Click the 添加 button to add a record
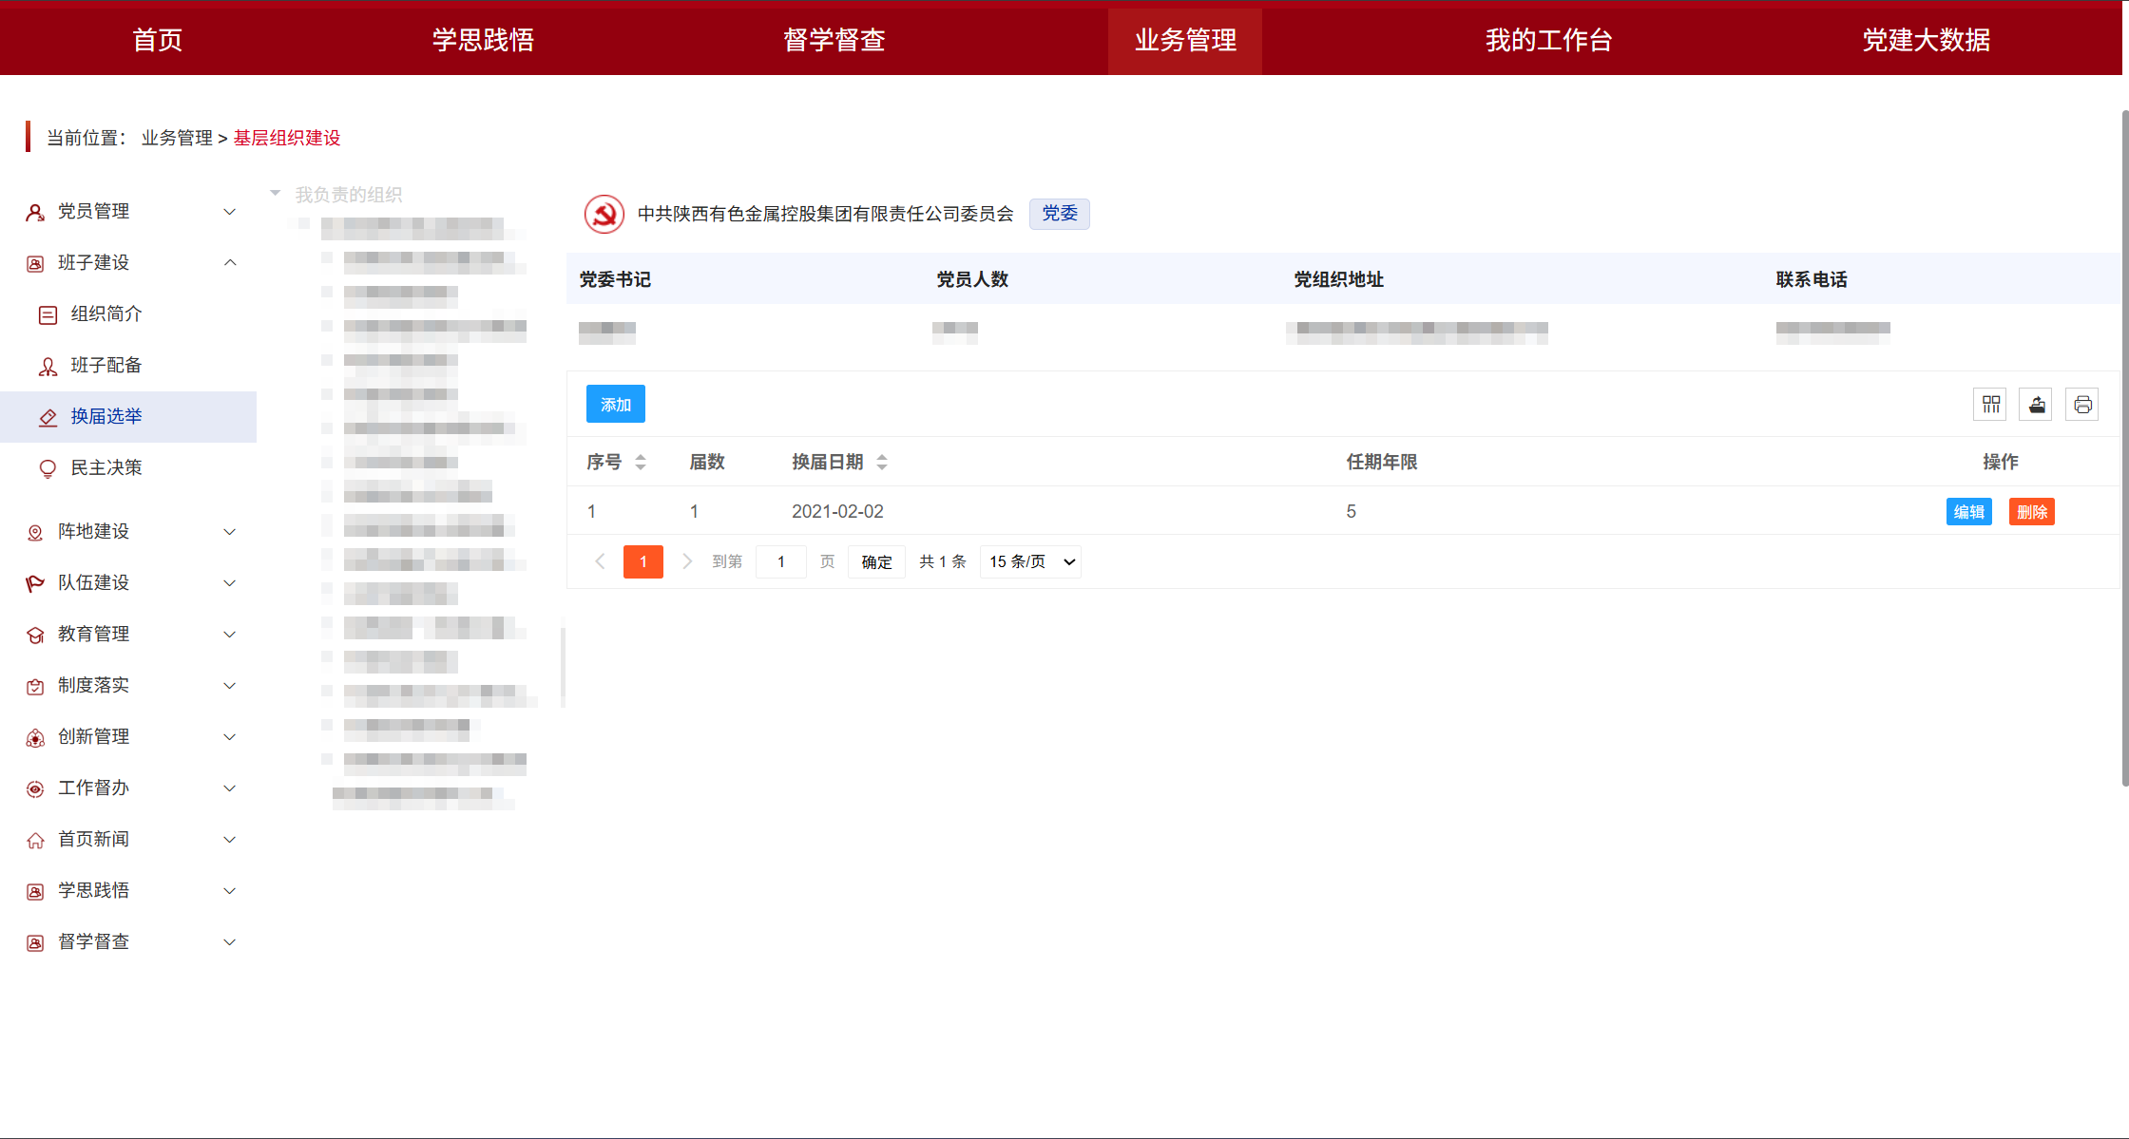Viewport: 2129px width, 1139px height. coord(615,404)
